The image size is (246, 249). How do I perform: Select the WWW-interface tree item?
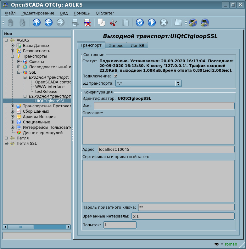pos(50,87)
